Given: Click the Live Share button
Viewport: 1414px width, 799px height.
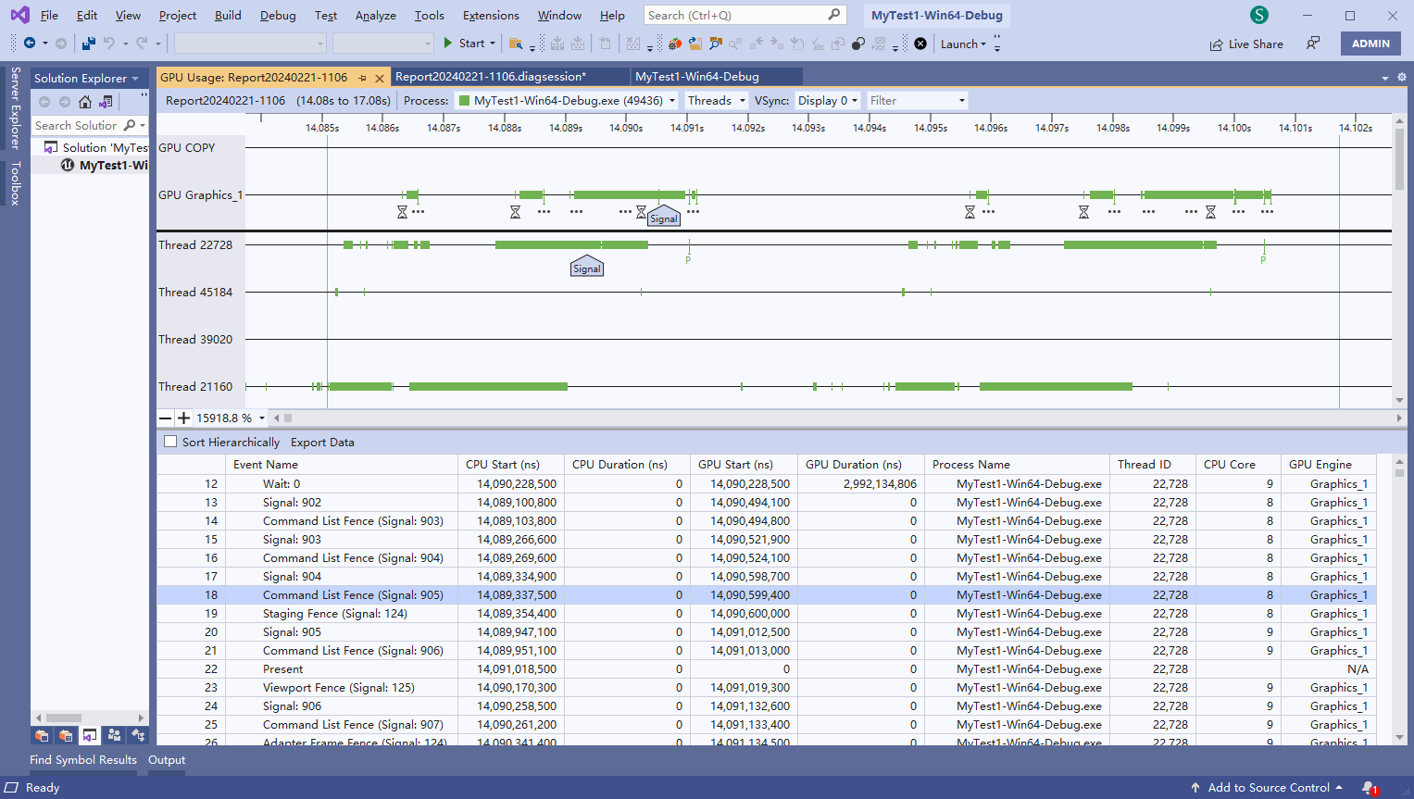Looking at the screenshot, I should [x=1246, y=44].
